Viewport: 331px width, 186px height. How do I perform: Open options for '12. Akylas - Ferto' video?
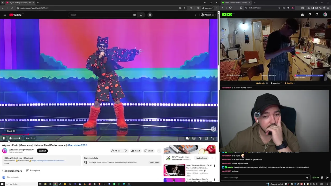(214, 179)
